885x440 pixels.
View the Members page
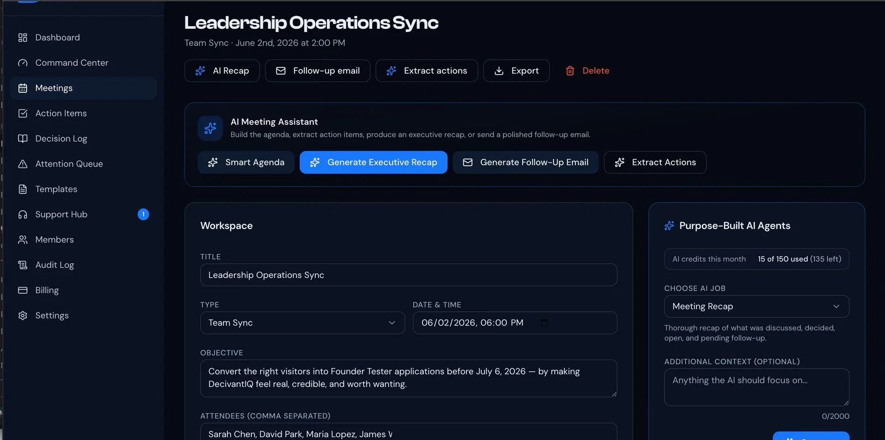pyautogui.click(x=84, y=240)
